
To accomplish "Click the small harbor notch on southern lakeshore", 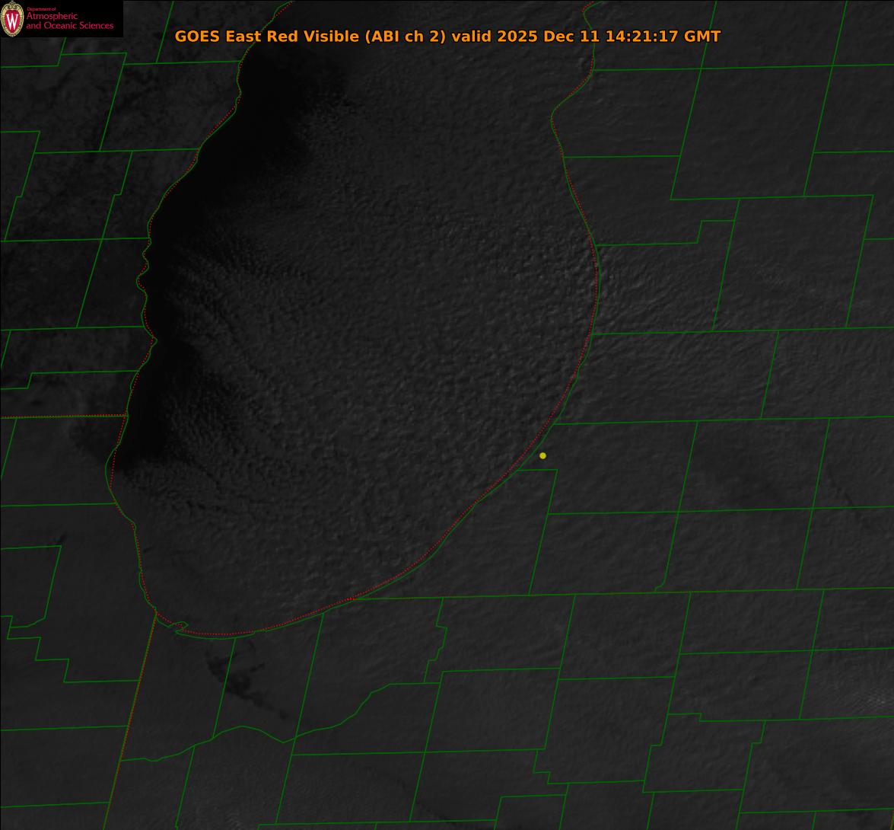I will point(180,627).
